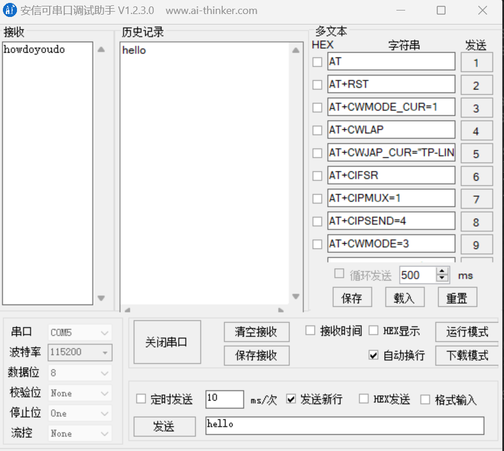This screenshot has width=504, height=451.
Task: Disable 自动换行 auto line wrap
Action: 374,355
